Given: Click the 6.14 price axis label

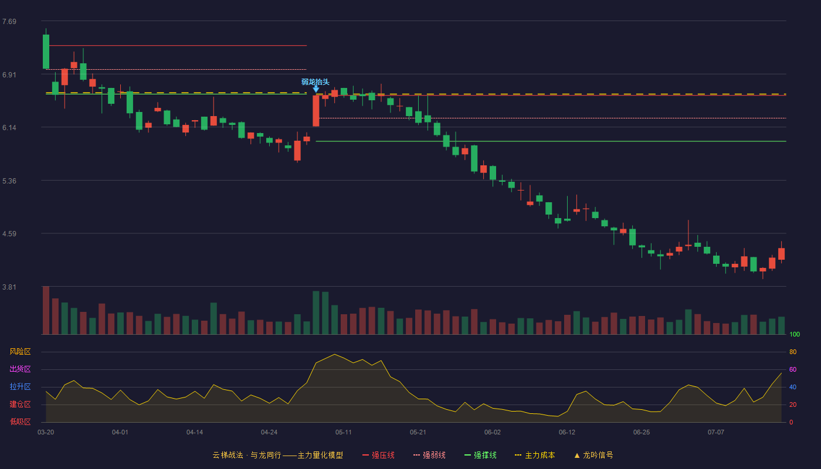Looking at the screenshot, I should pos(9,128).
